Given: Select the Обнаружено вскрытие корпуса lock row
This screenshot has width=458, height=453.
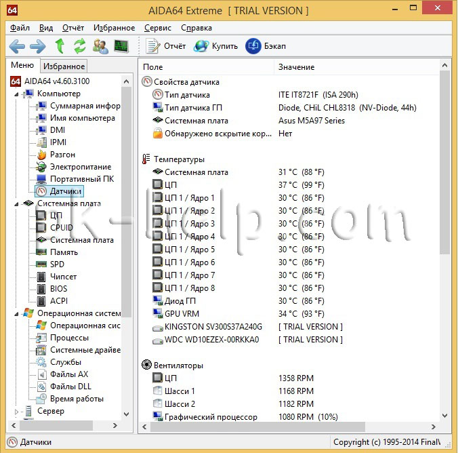Looking at the screenshot, I should [x=289, y=134].
